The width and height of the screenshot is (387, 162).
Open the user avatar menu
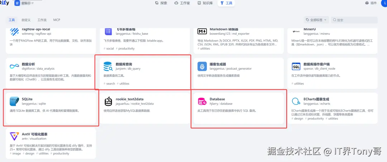[x=385, y=3]
